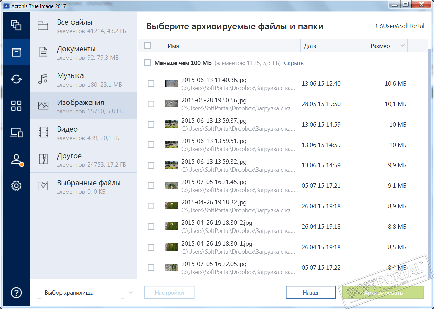
Task: Click the vertical scrollbar of the file list
Action: [429, 159]
